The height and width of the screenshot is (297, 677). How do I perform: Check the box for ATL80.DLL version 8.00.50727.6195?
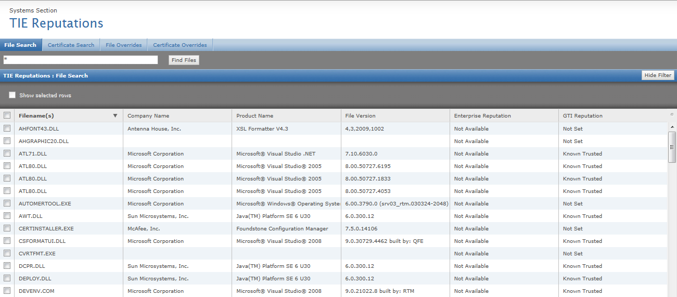tap(7, 165)
